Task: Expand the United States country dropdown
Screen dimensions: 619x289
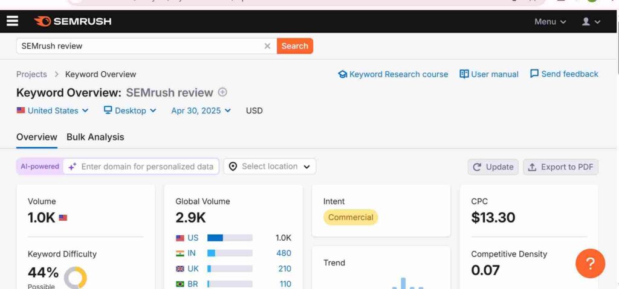Action: [53, 111]
